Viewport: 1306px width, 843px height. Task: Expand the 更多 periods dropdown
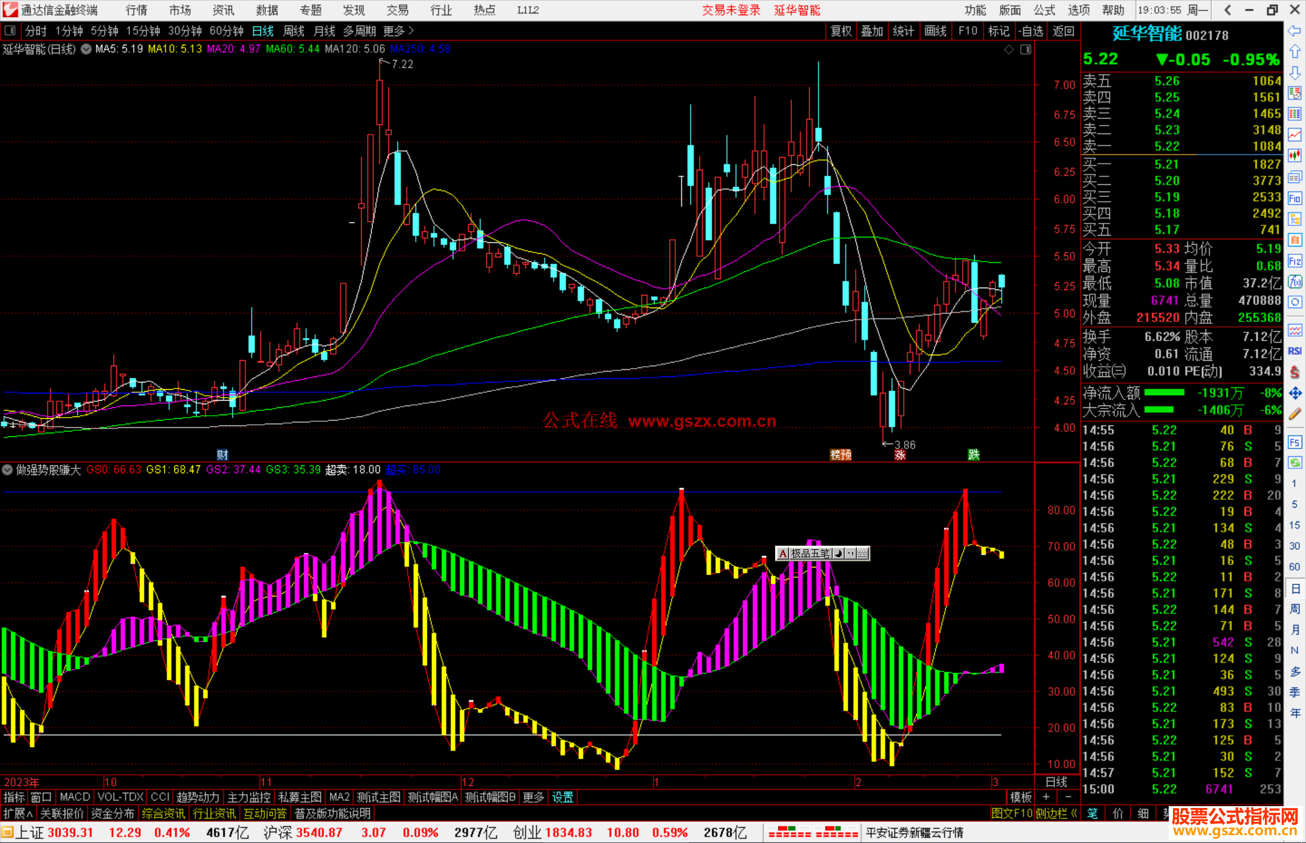(x=398, y=31)
